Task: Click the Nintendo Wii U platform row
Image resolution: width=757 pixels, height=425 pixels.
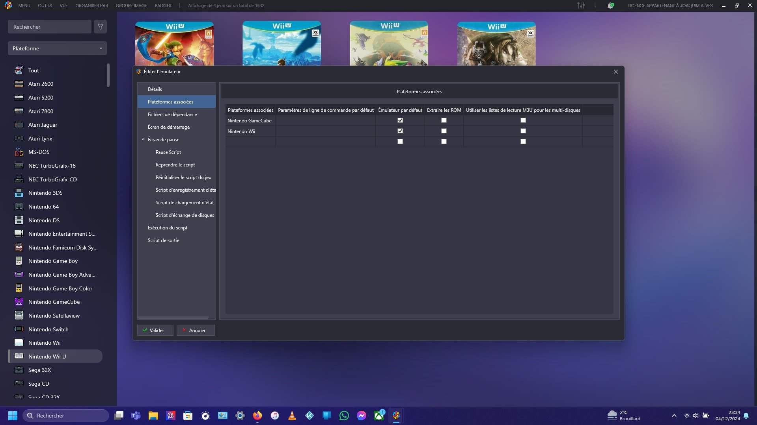Action: pyautogui.click(x=55, y=356)
